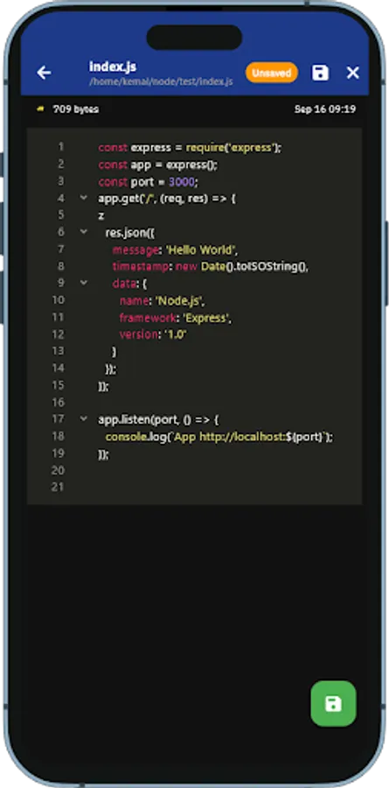Click the res.json({ line
Image resolution: width=389 pixels, height=788 pixels.
click(130, 233)
